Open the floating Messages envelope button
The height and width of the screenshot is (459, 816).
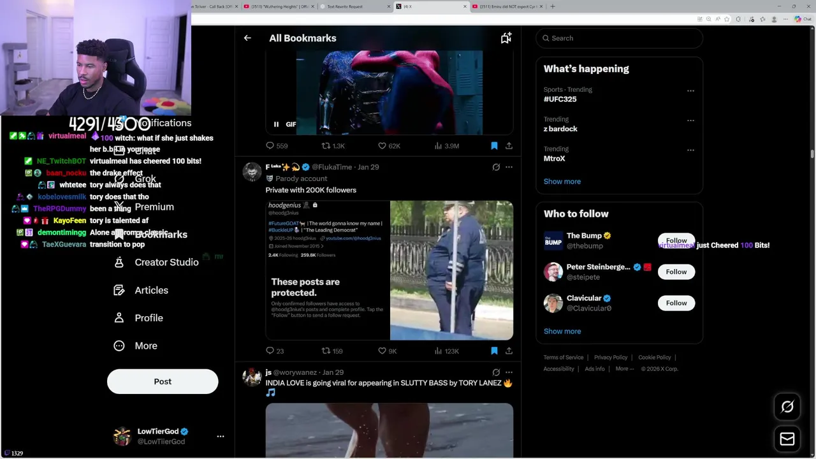point(787,439)
